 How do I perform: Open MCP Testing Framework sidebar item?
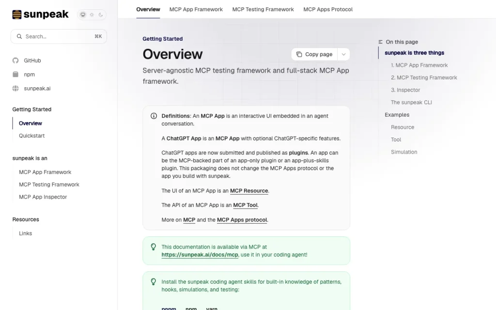(x=49, y=185)
